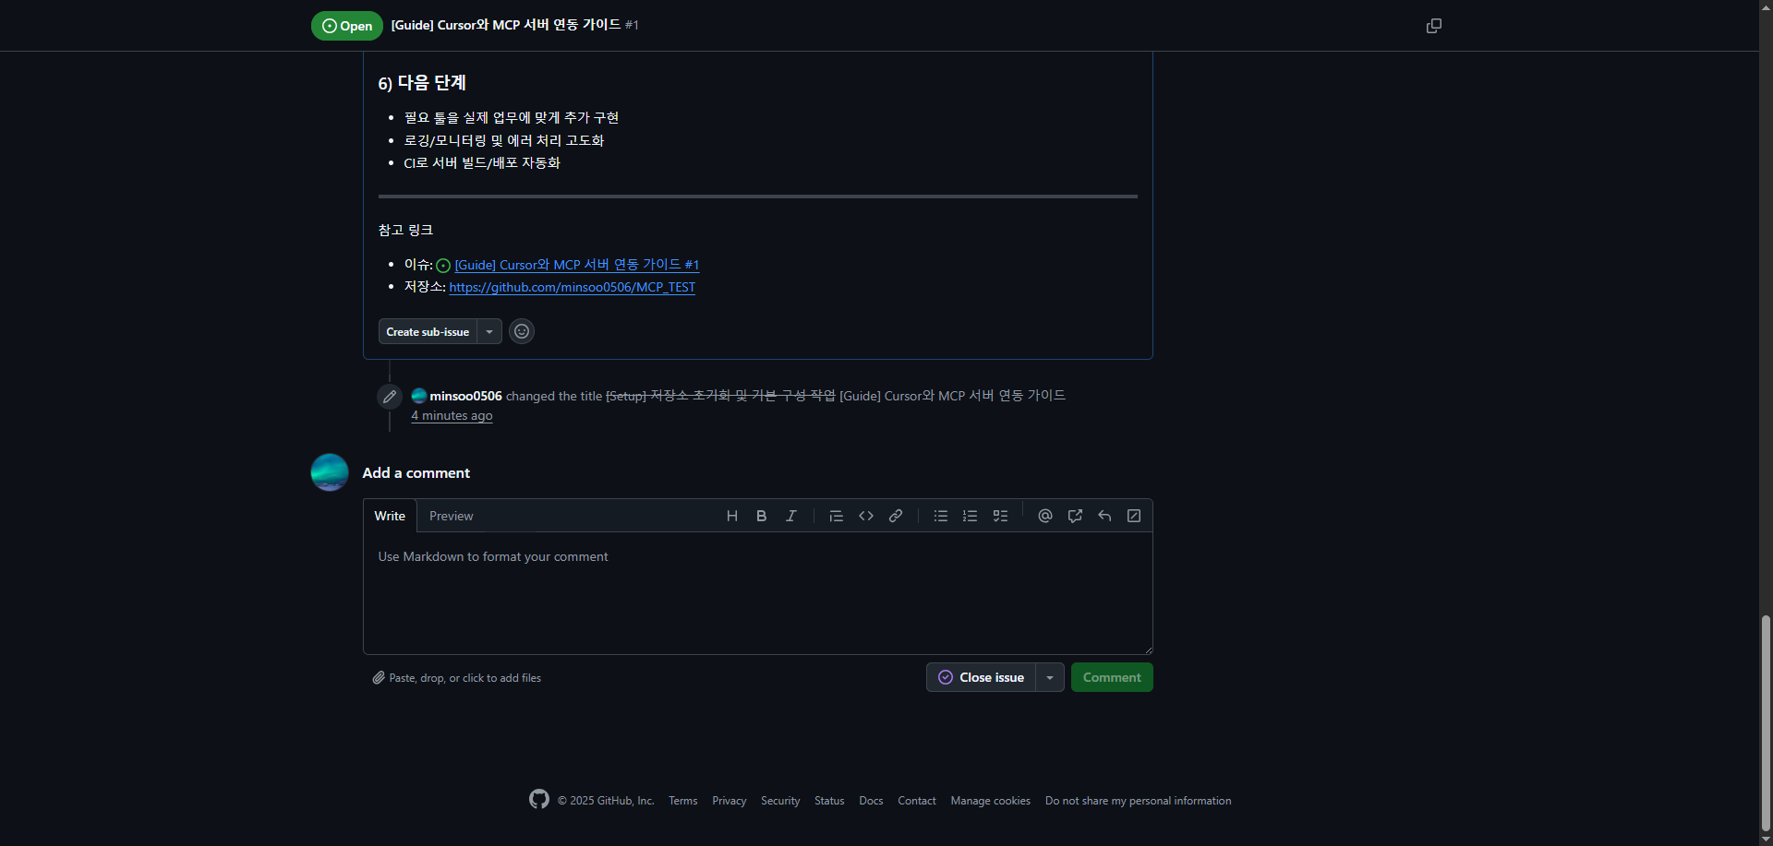Insert a heading with the H icon
Viewport: 1773px width, 846px height.
tap(732, 516)
